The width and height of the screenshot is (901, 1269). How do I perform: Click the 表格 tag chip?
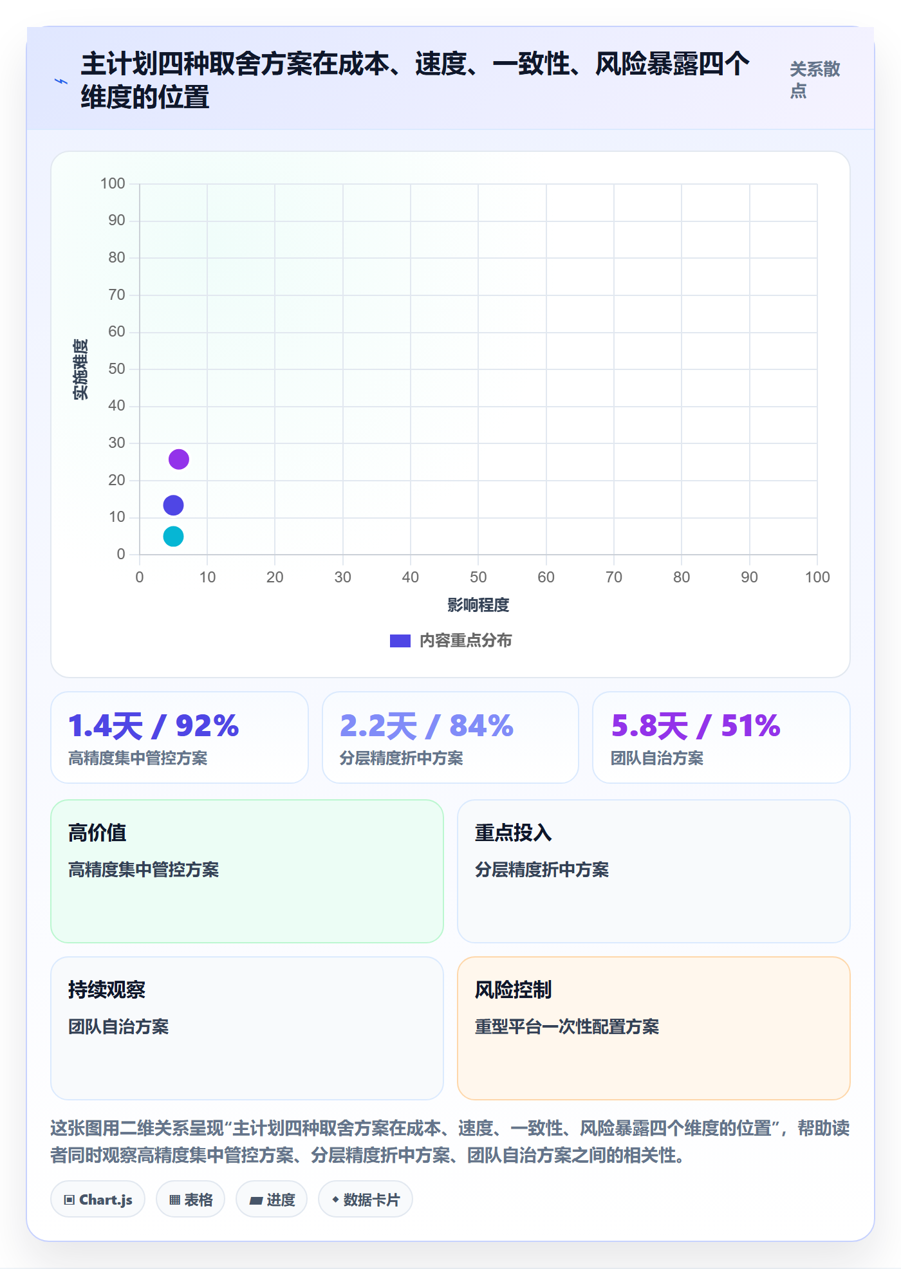pos(190,1200)
